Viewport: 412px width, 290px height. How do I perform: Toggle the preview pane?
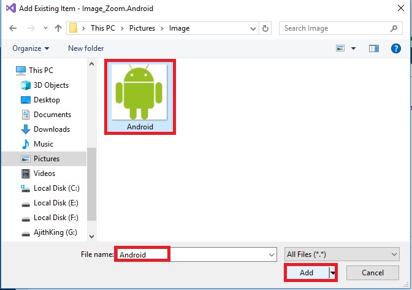click(373, 48)
